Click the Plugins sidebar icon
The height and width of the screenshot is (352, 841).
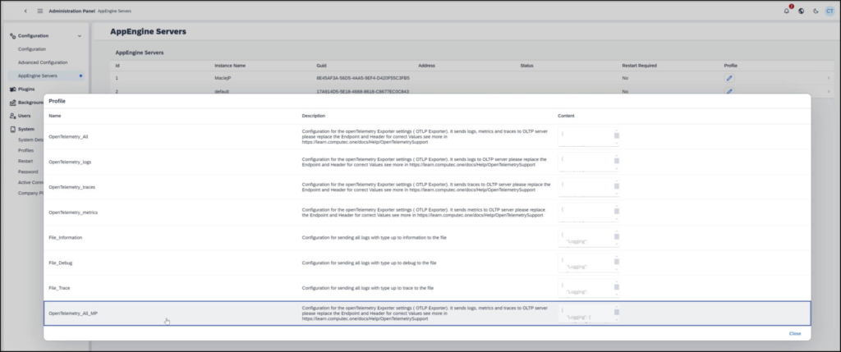click(x=13, y=89)
